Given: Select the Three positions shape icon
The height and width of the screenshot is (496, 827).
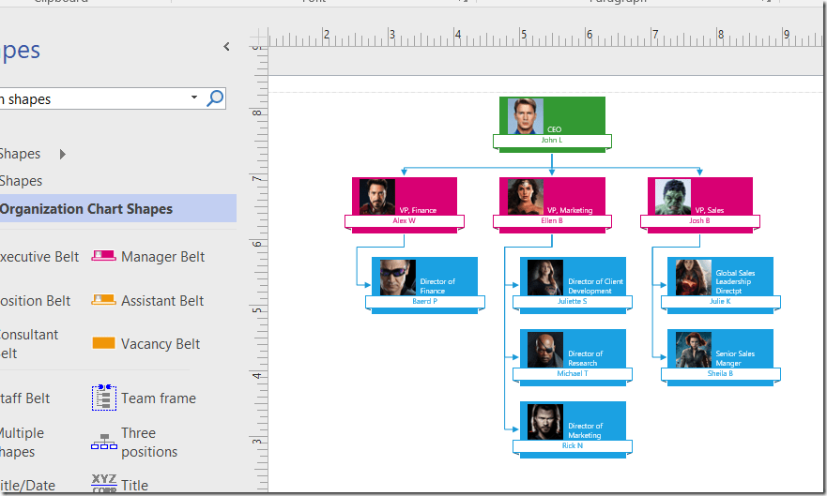Looking at the screenshot, I should [x=104, y=442].
